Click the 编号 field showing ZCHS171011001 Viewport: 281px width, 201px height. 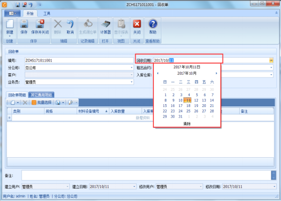79,60
